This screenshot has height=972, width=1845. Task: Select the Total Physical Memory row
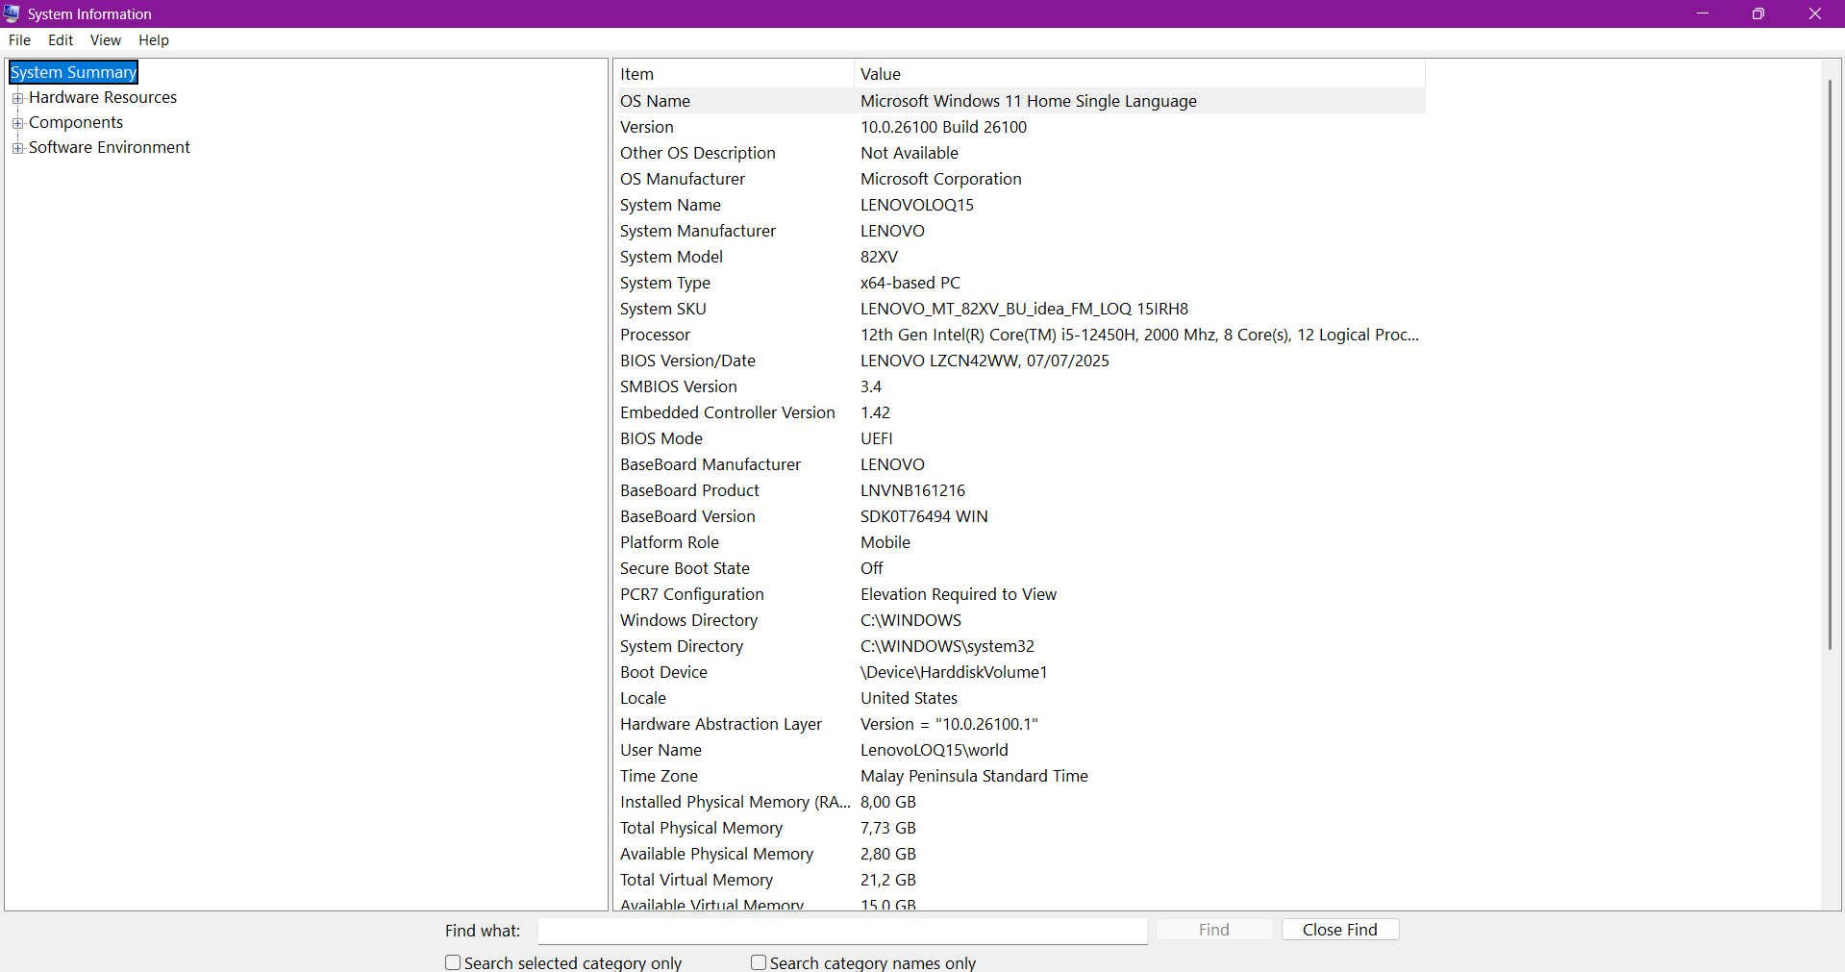[1019, 828]
